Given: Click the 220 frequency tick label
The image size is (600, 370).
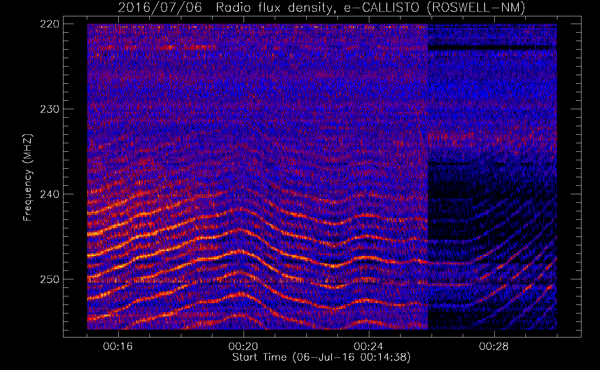Looking at the screenshot, I should pos(49,24).
